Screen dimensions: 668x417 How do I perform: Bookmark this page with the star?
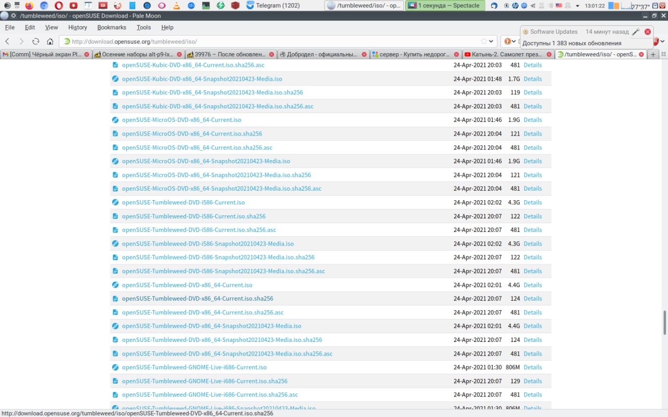tap(484, 41)
